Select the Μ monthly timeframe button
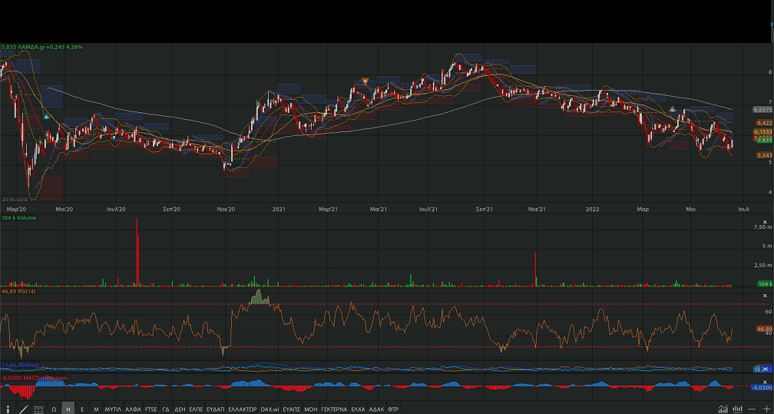The height and width of the screenshot is (414, 774). point(96,409)
